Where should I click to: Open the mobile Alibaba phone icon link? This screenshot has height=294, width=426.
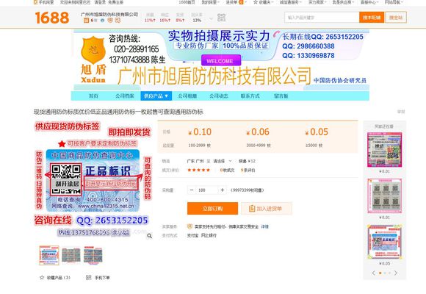point(35,2)
